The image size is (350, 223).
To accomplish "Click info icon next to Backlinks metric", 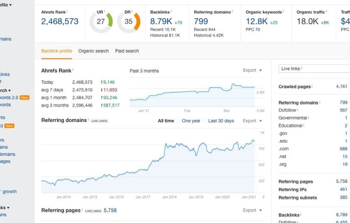I will (171, 11).
